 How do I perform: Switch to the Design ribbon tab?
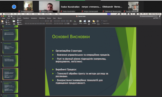click(19, 18)
